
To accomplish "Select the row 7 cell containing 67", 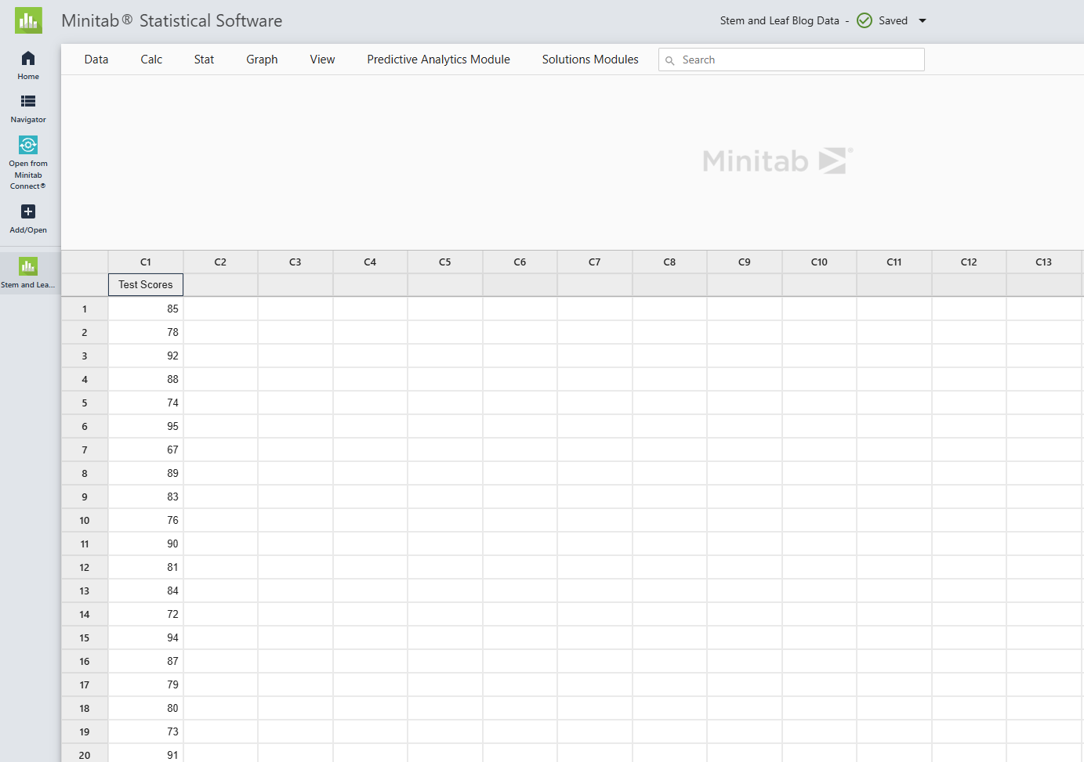I will (x=146, y=450).
